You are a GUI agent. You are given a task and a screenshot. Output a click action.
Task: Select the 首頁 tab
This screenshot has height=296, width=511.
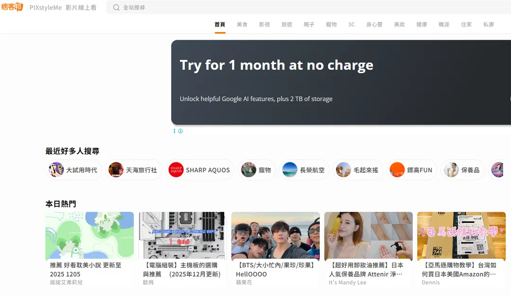pos(220,25)
